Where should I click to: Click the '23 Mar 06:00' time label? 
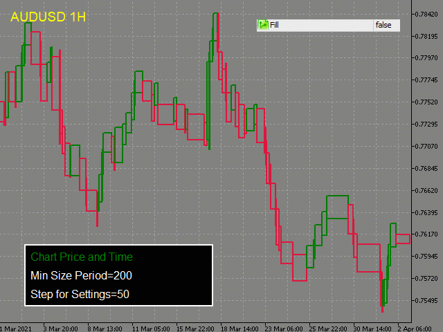click(284, 329)
